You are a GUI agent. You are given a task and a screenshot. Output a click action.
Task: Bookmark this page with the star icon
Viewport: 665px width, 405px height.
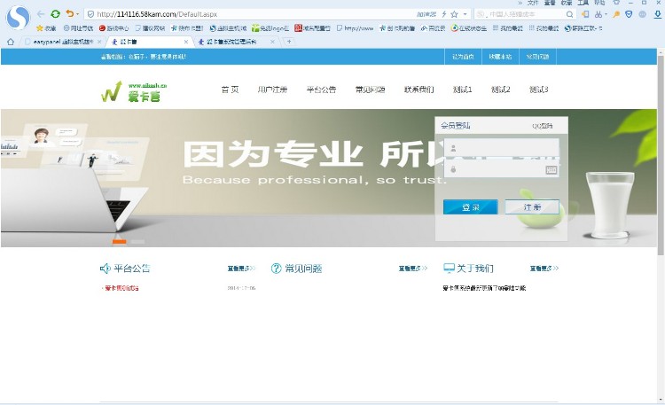(x=454, y=14)
